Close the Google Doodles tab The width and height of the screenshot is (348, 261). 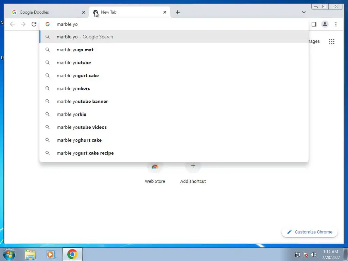84,12
